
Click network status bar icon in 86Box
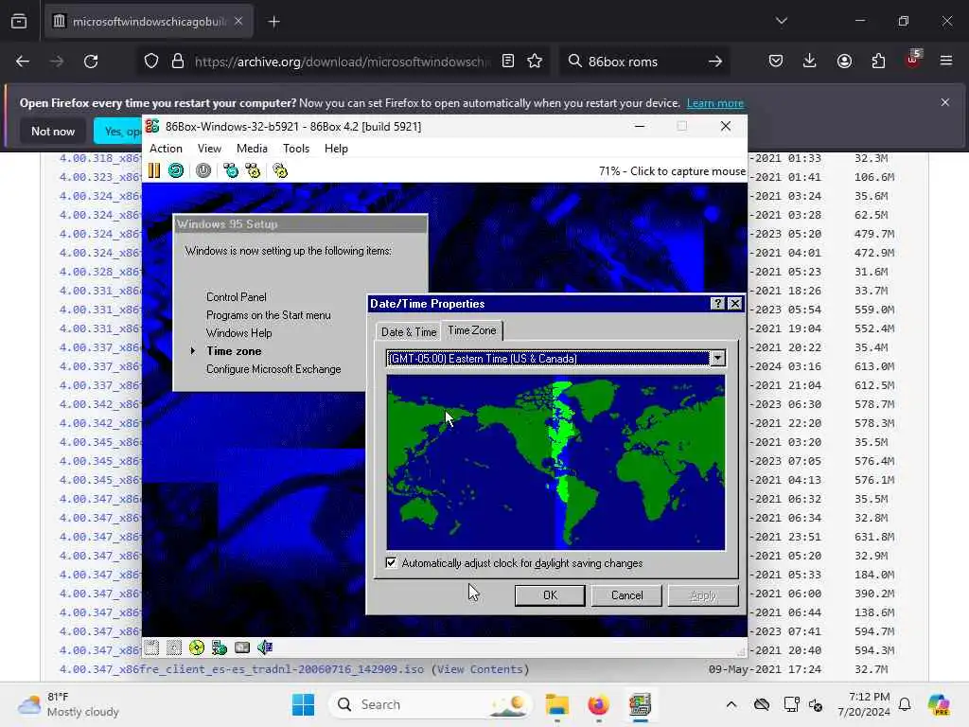click(220, 647)
